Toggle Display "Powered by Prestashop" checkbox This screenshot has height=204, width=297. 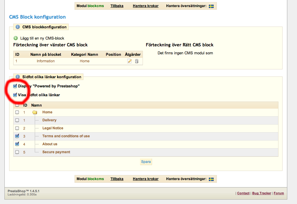point(15,86)
